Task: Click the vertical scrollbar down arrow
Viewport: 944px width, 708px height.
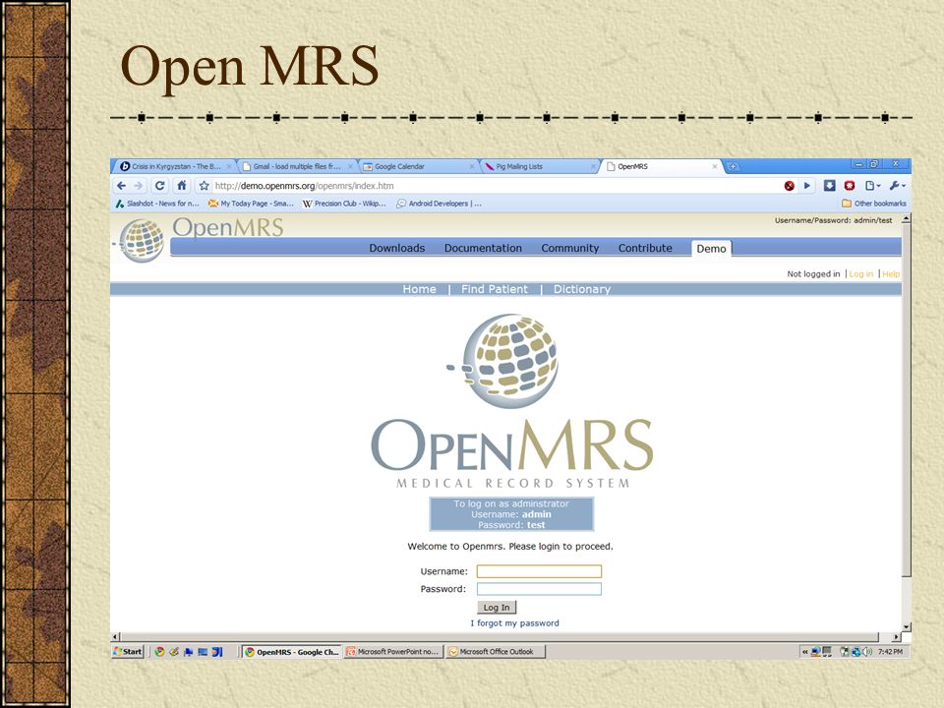Action: (906, 626)
